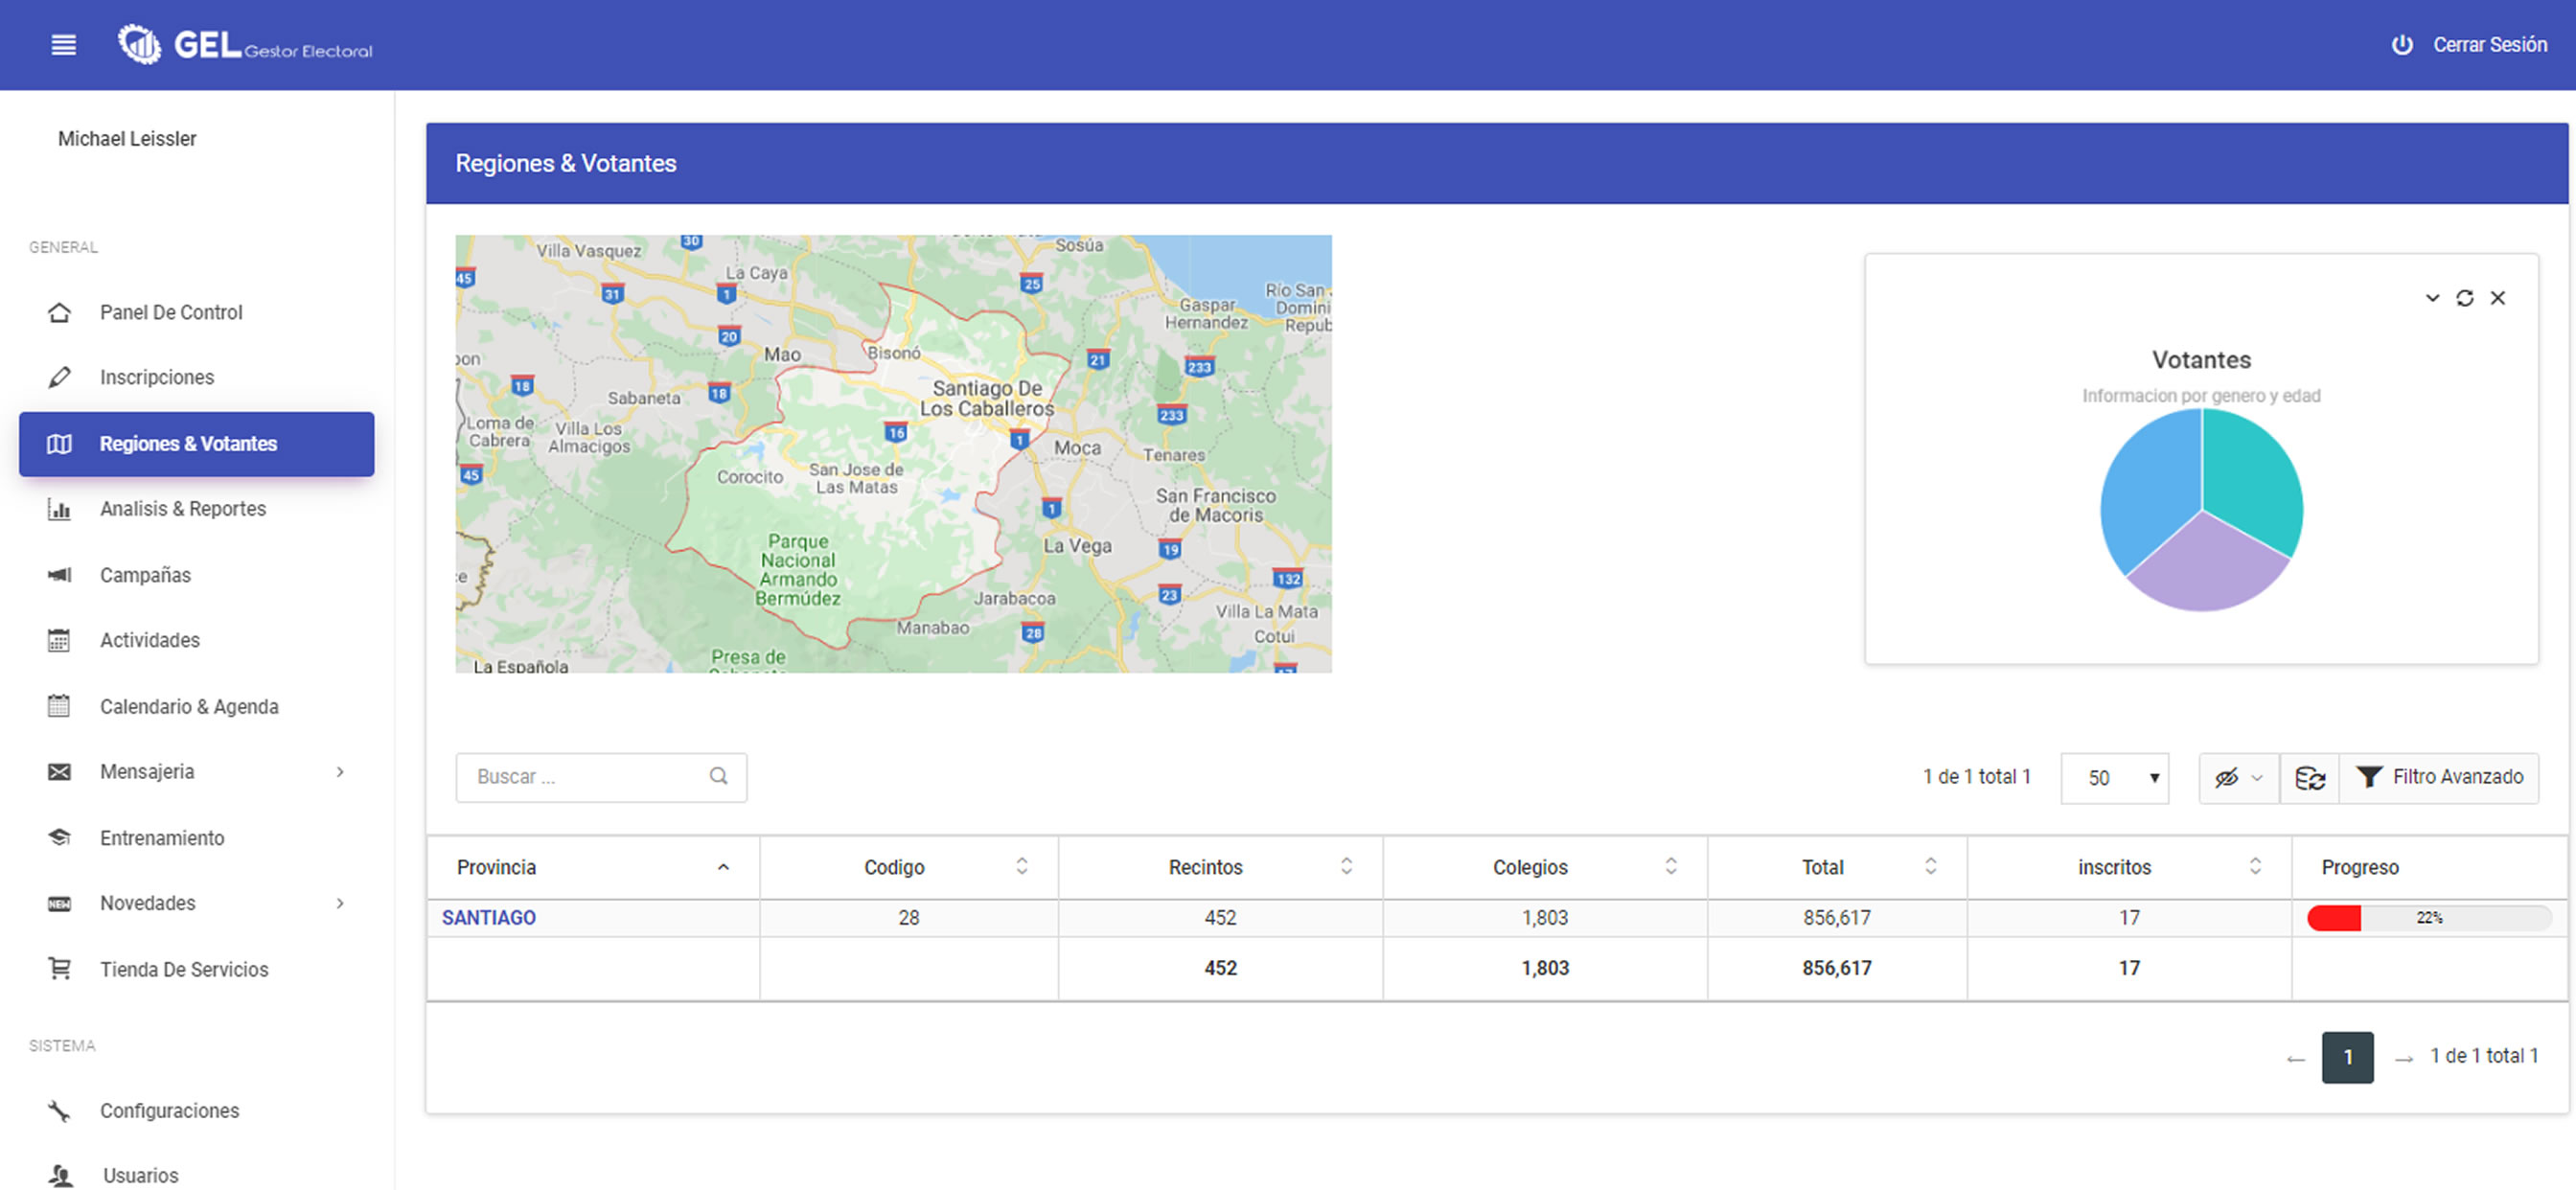The image size is (2576, 1190).
Task: Click the Entrenamiento graduation cap icon
Action: pyautogui.click(x=59, y=838)
